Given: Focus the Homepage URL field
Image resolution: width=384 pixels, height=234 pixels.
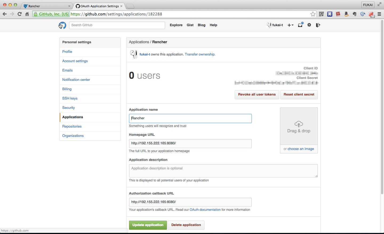Looking at the screenshot, I should pyautogui.click(x=190, y=144).
